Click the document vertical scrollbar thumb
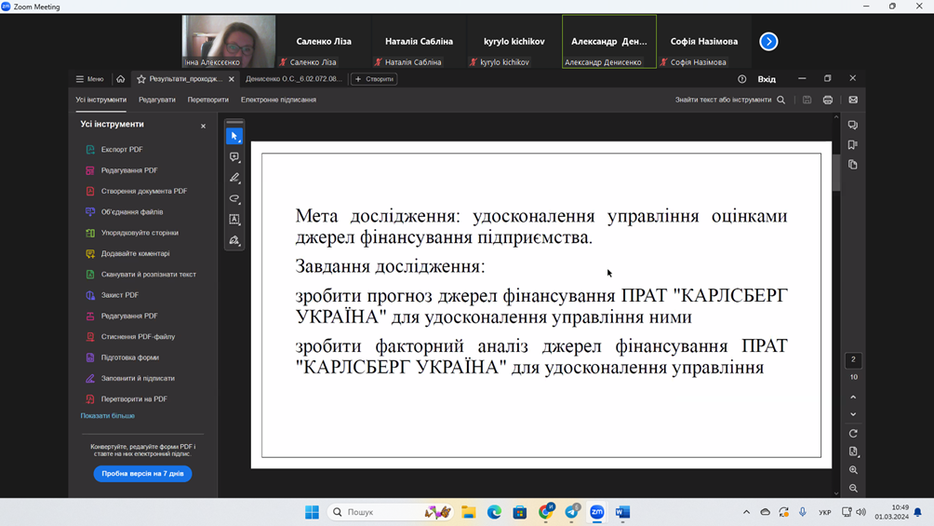Image resolution: width=934 pixels, height=526 pixels. point(836,171)
